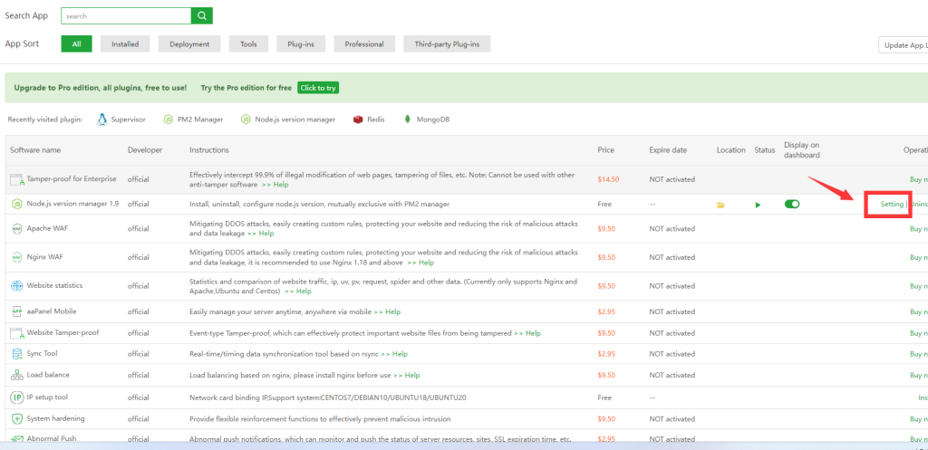928x450 pixels.
Task: Click Free price in IP setup tool row
Action: pyautogui.click(x=604, y=397)
